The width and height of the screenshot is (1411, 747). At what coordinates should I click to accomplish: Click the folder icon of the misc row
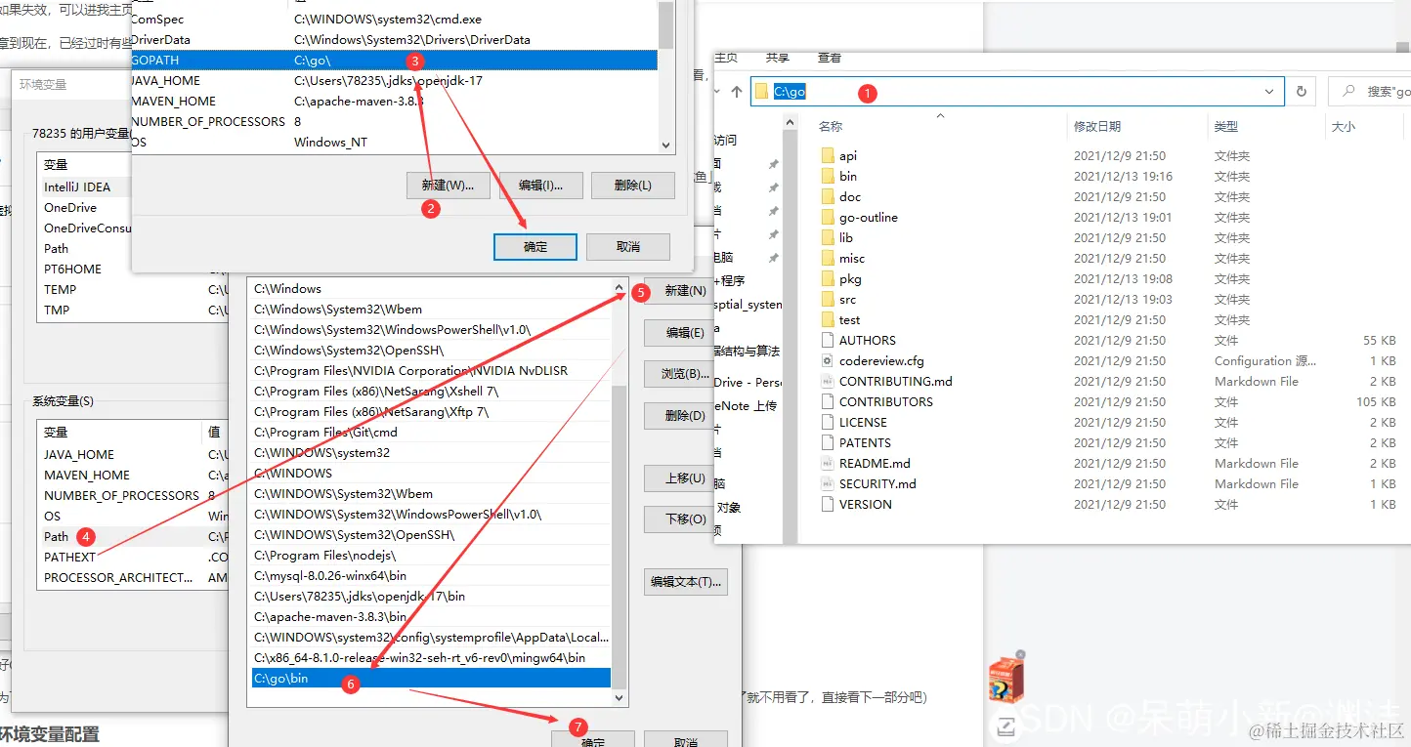point(827,259)
